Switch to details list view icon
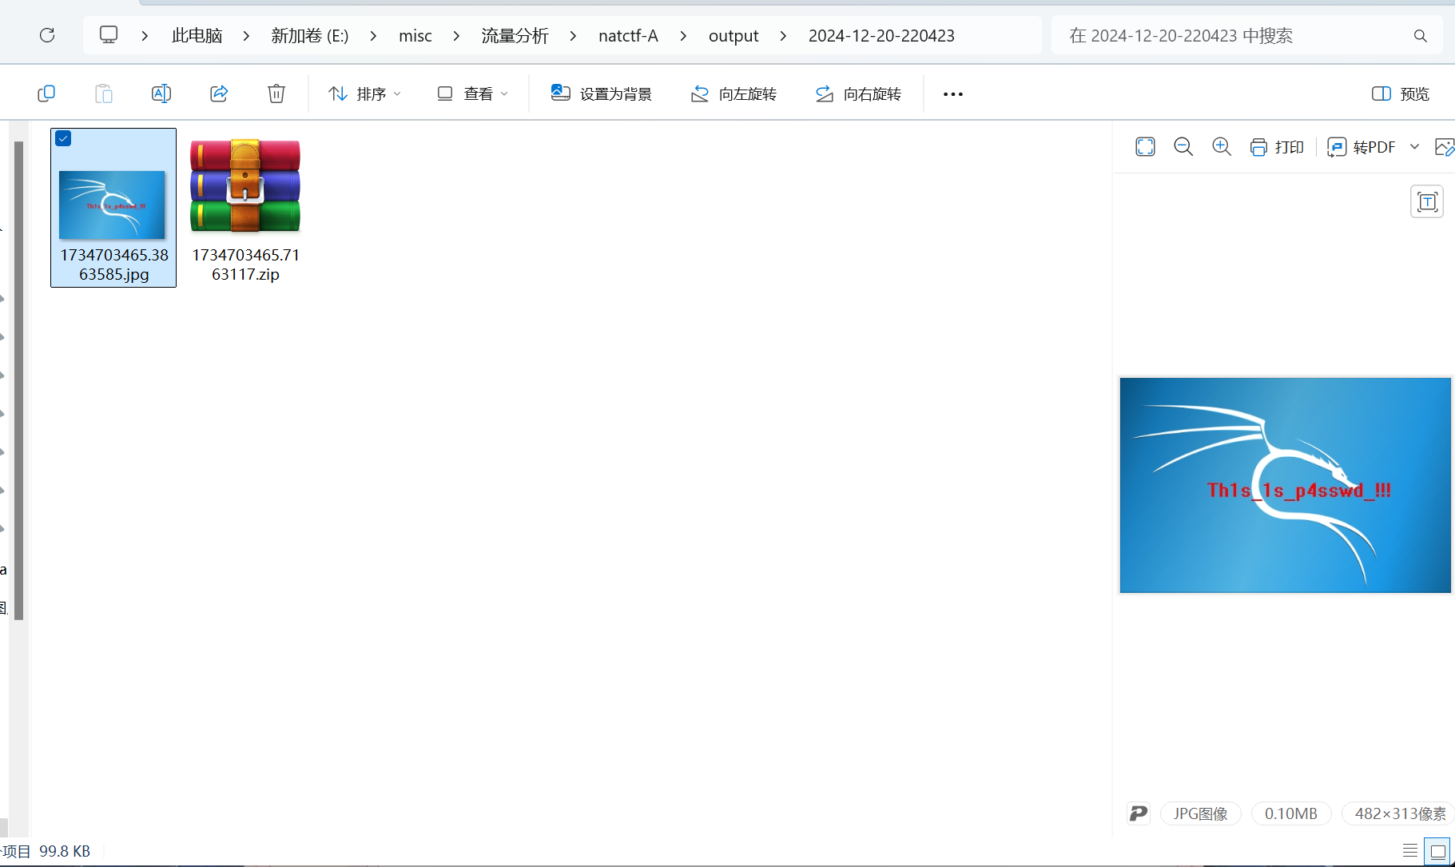The height and width of the screenshot is (867, 1455). [1410, 851]
